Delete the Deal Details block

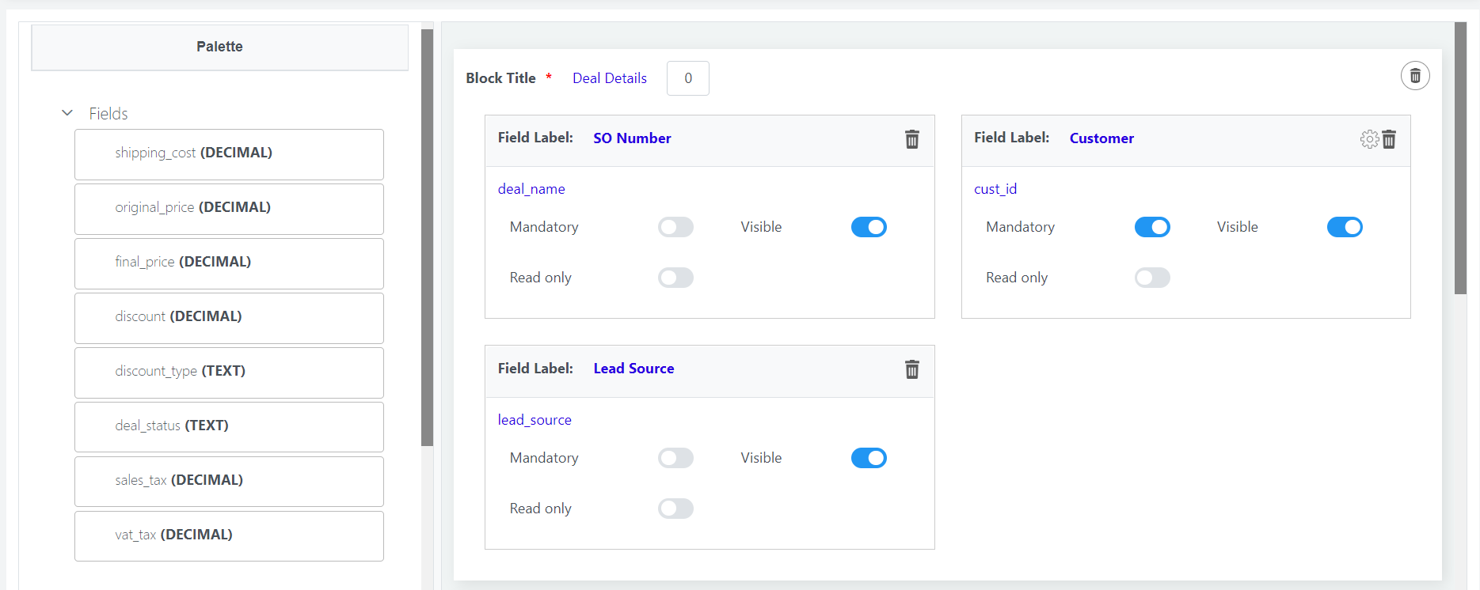(1414, 76)
